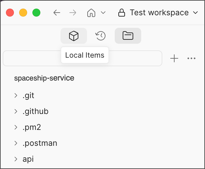Expand the .git folder chevron
The width and height of the screenshot is (205, 169).
point(16,96)
